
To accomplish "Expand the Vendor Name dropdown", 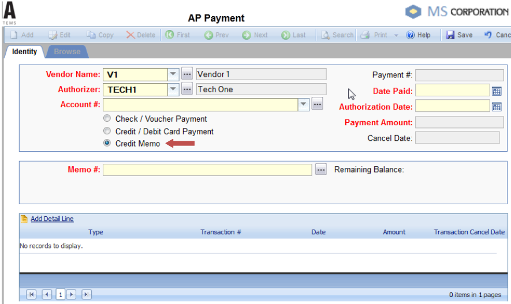I will point(173,74).
